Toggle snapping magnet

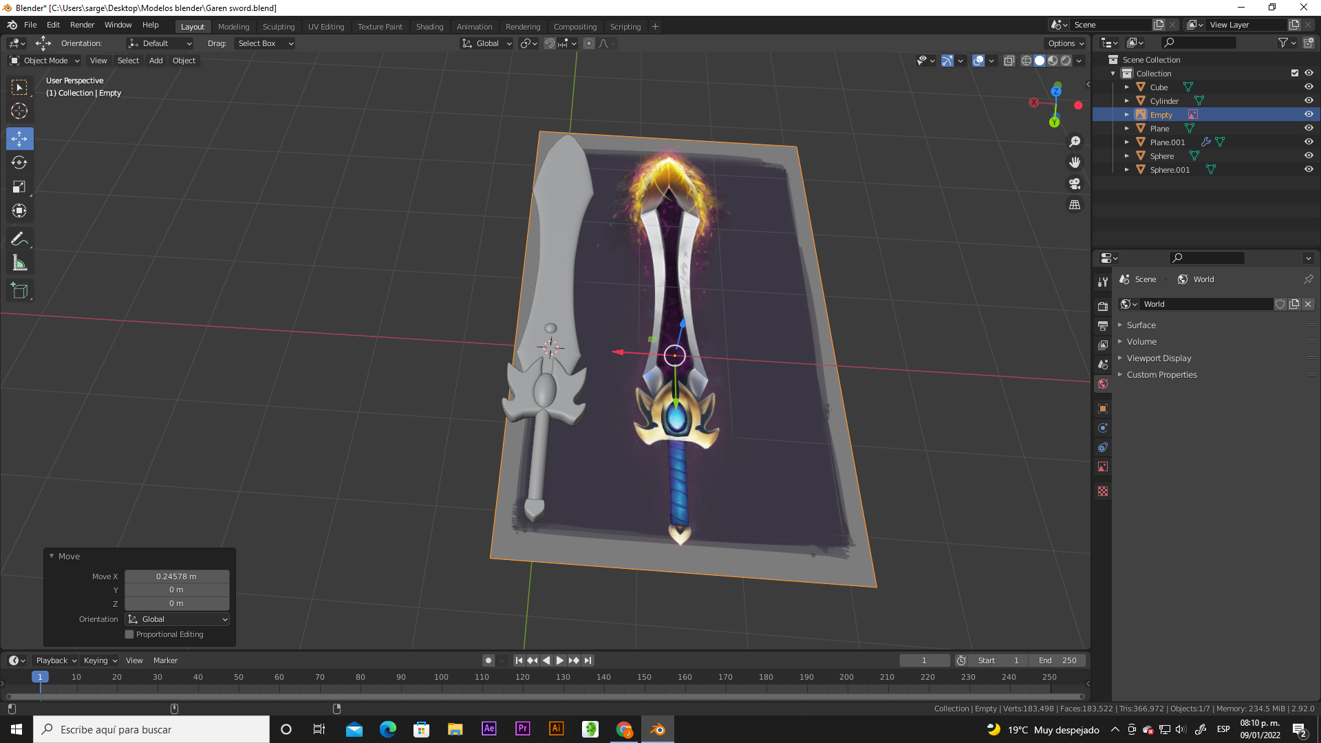coord(550,43)
